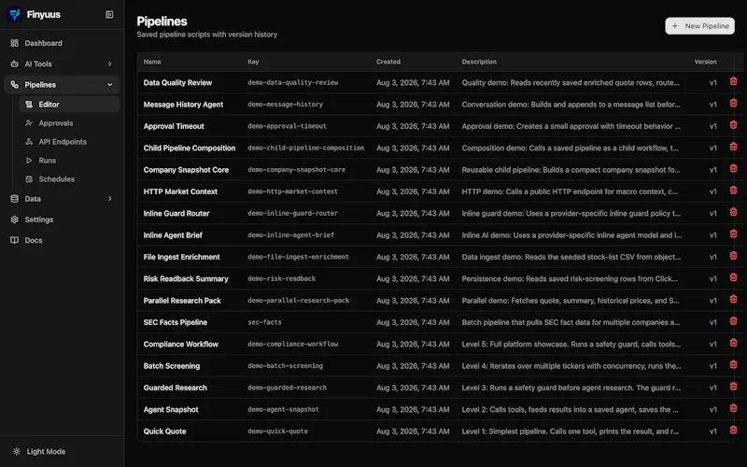The width and height of the screenshot is (747, 467).
Task: Click the v1 version of Batch Screening
Action: click(x=712, y=366)
